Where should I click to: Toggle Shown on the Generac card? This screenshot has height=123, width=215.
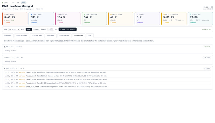(140, 23)
